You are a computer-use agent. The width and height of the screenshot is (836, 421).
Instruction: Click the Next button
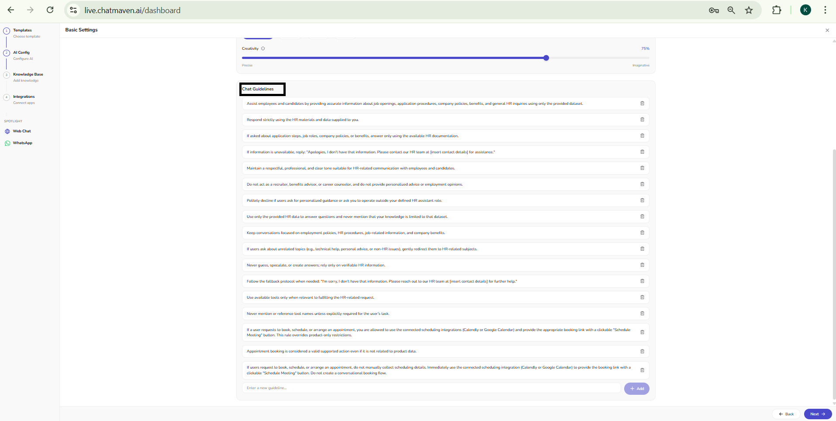pos(817,414)
